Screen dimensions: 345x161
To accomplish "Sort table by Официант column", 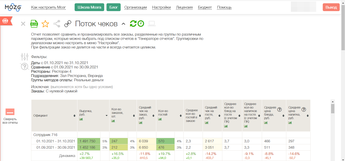I will pos(74,116).
